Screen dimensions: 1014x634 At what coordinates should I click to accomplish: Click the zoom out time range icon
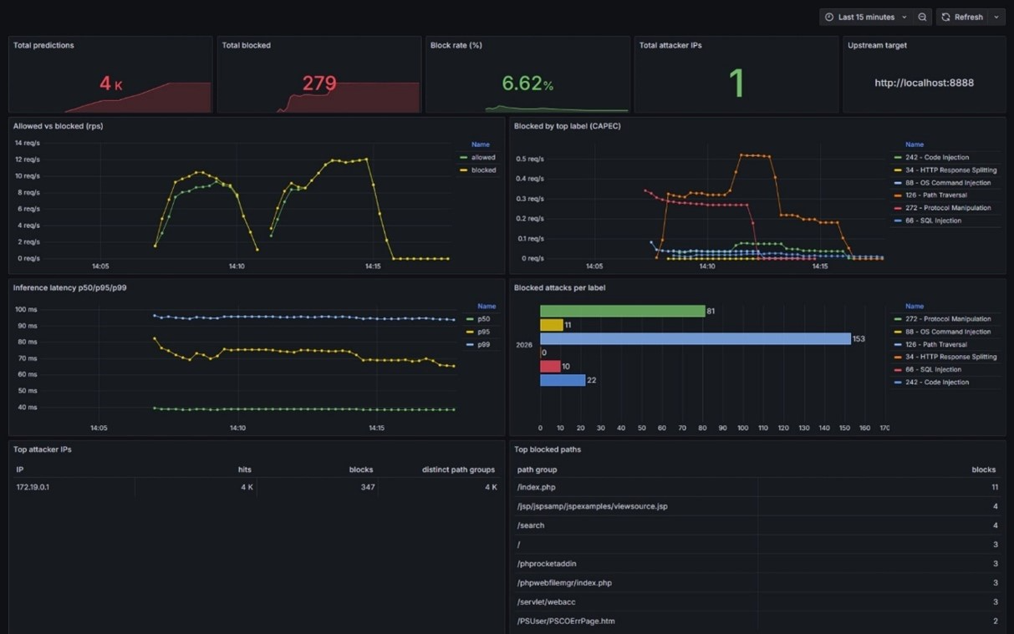922,17
